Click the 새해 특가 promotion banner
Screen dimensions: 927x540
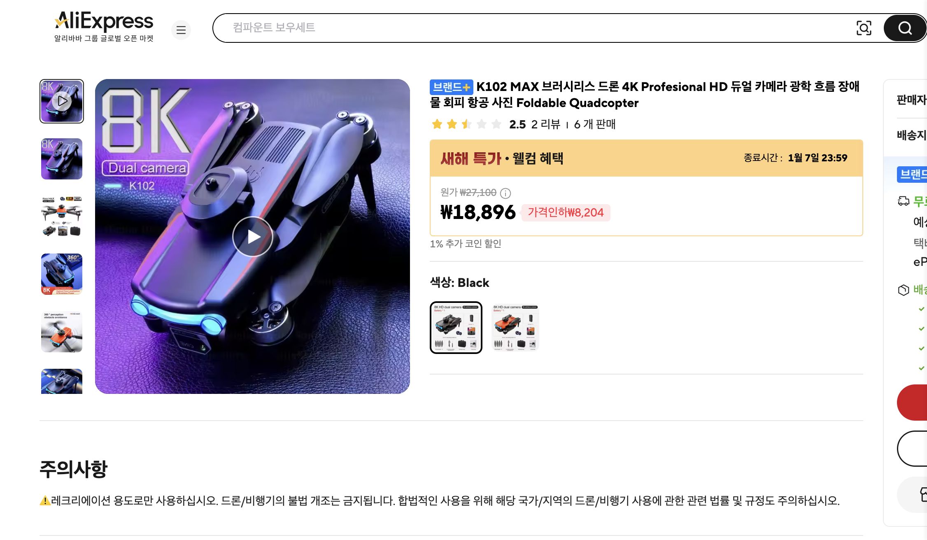(646, 158)
